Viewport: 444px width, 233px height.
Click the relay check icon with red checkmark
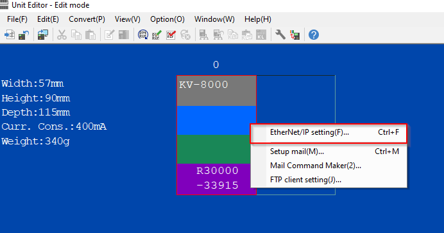click(x=171, y=35)
